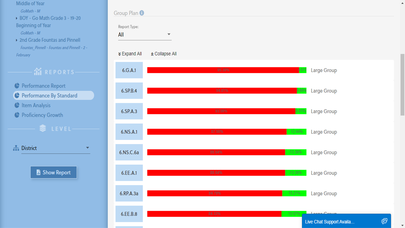Click scrollbar down arrow
This screenshot has width=405, height=228.
pyautogui.click(x=402, y=225)
